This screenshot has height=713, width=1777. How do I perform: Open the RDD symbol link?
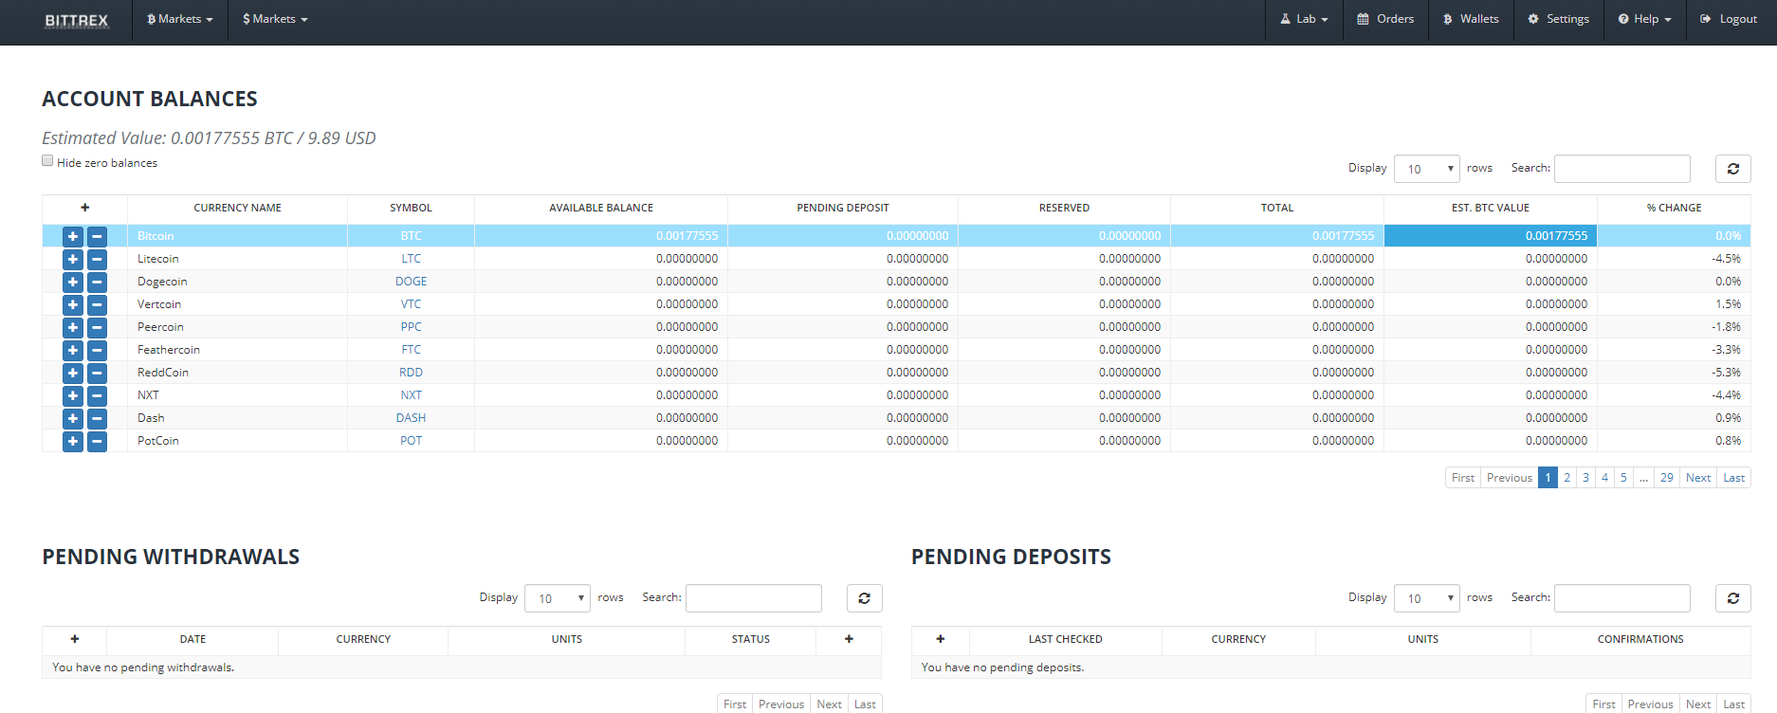pyautogui.click(x=411, y=373)
